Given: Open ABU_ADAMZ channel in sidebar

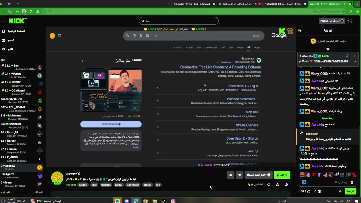Looking at the screenshot, I should [21, 109].
